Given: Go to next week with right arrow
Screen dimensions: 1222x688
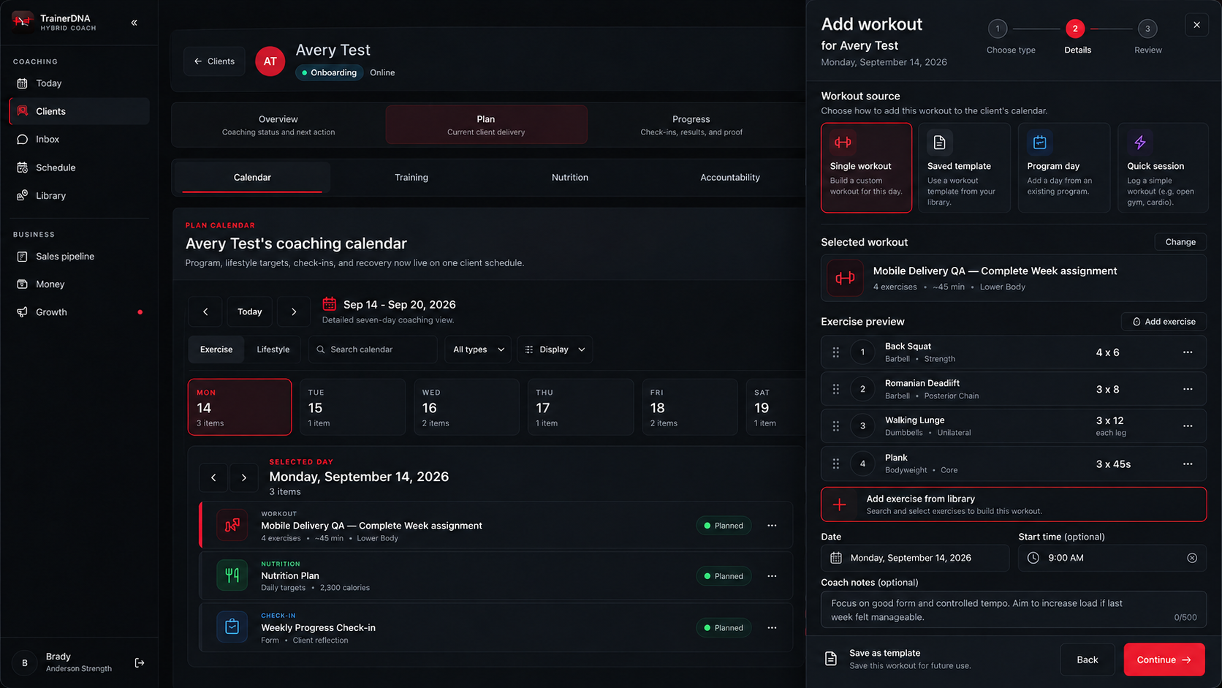Looking at the screenshot, I should pos(294,311).
